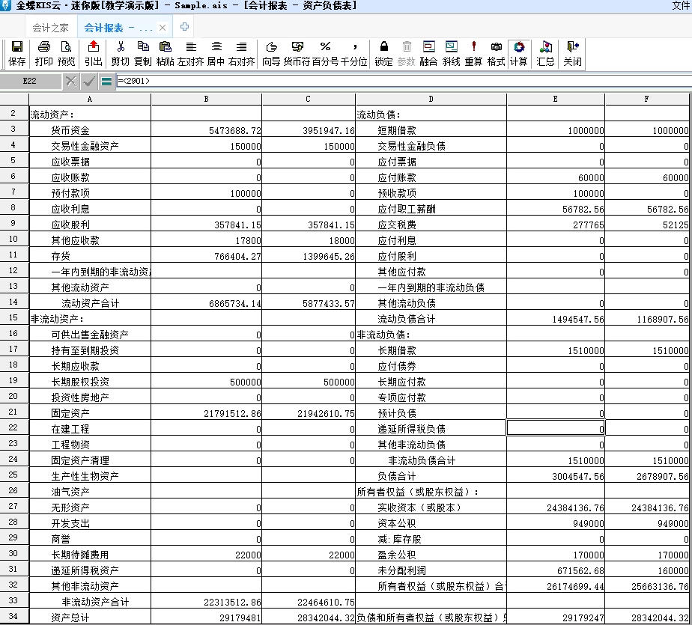Click the 流动资产合计 cell
The width and height of the screenshot is (692, 625).
[x=90, y=303]
